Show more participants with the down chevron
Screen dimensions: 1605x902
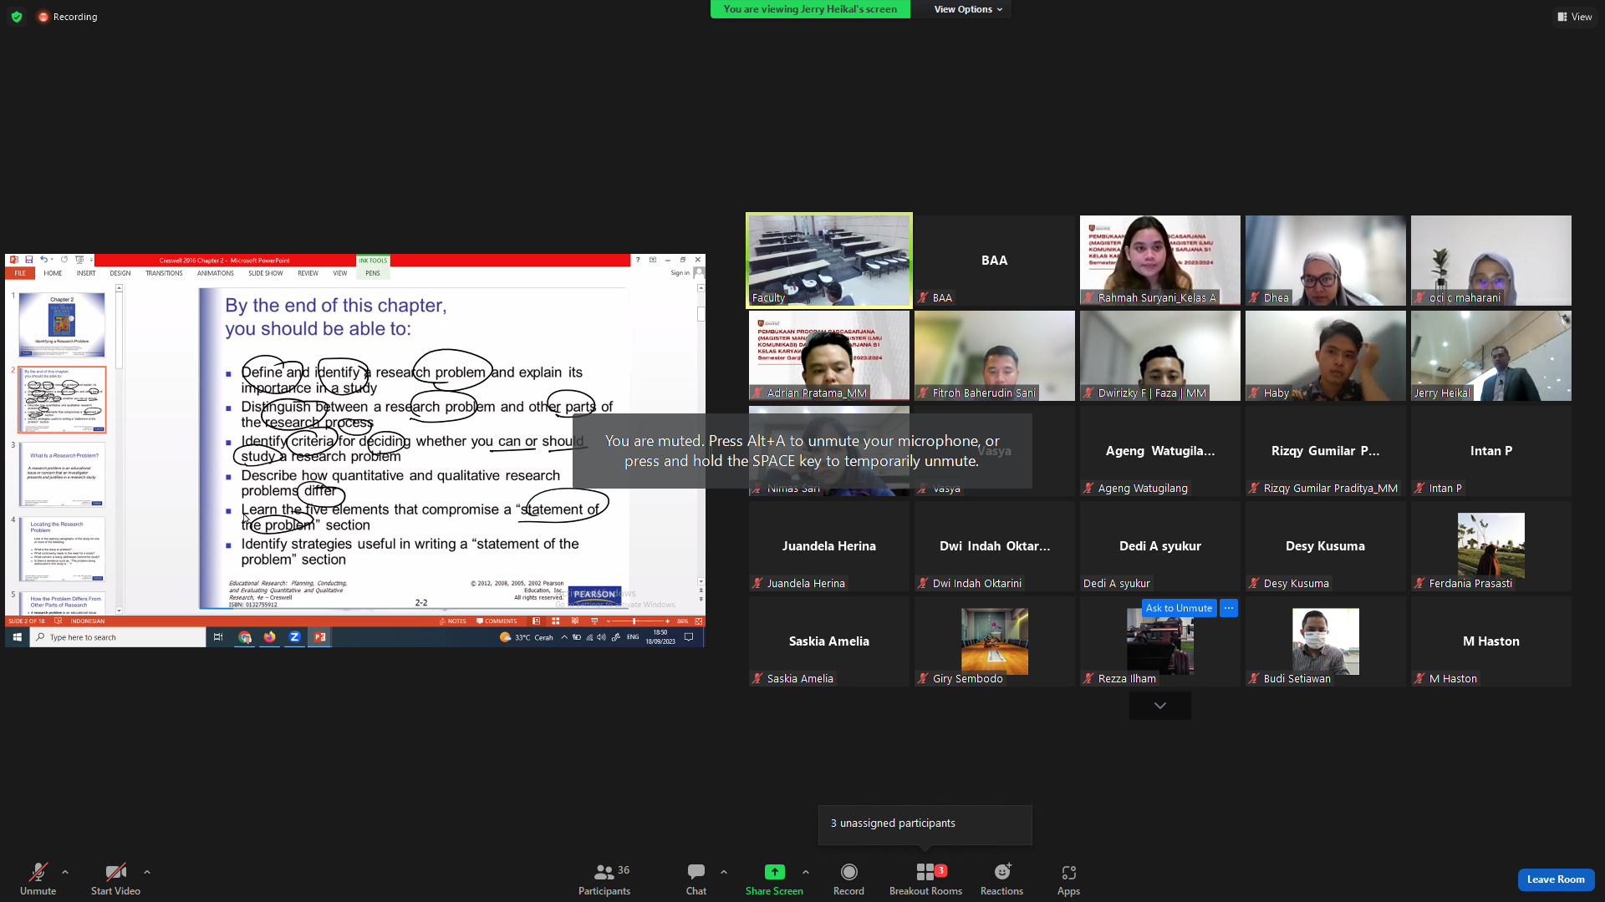click(x=1160, y=706)
